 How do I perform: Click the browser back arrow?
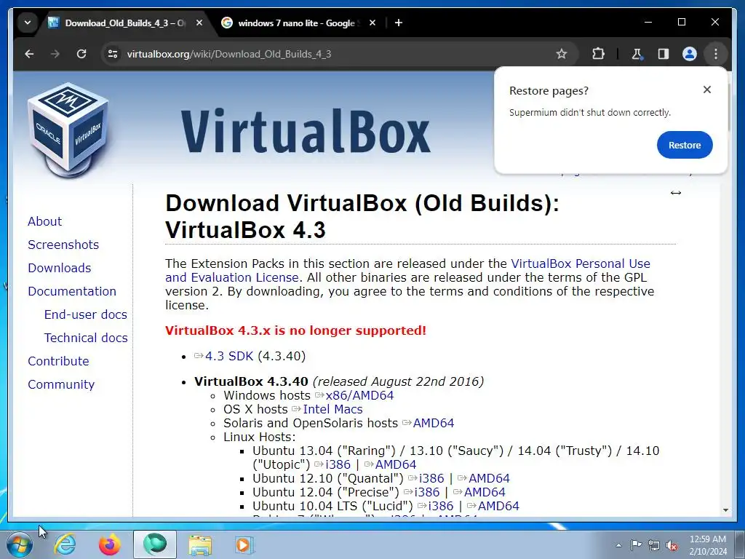[x=29, y=54]
